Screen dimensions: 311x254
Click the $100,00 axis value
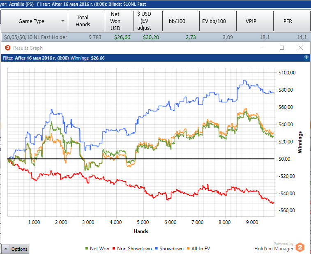coord(287,73)
